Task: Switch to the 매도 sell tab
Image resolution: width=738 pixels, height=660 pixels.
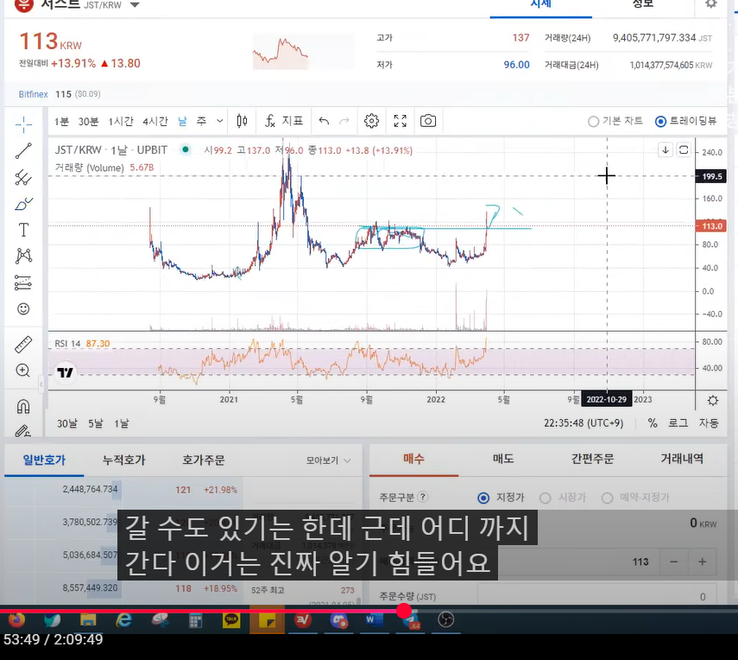Action: point(503,459)
